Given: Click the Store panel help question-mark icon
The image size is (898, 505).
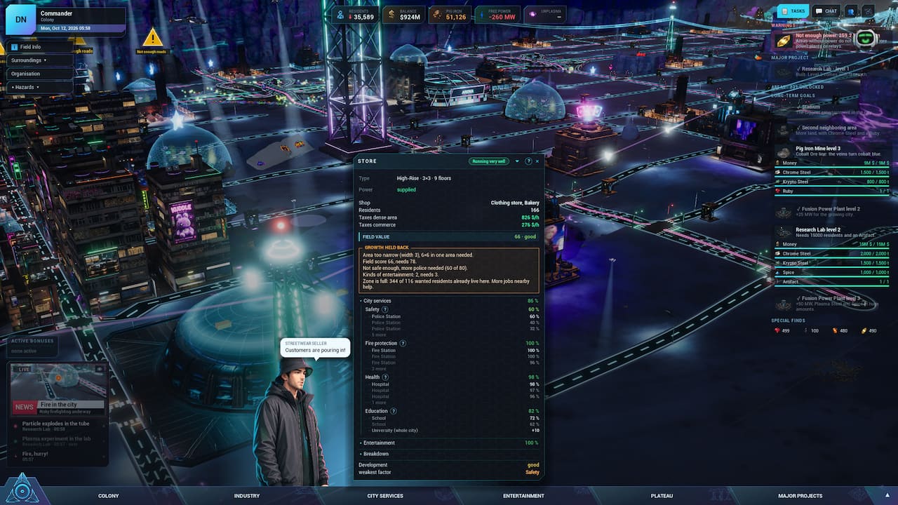Looking at the screenshot, I should (x=528, y=161).
